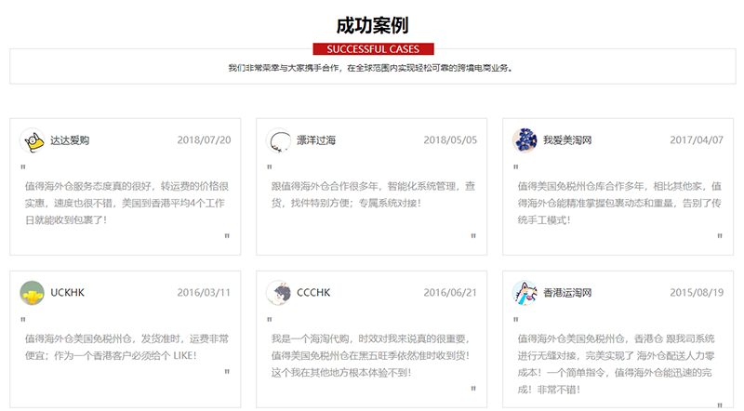Click the subtitle sentence under the banner
The height and width of the screenshot is (411, 744).
point(370,68)
